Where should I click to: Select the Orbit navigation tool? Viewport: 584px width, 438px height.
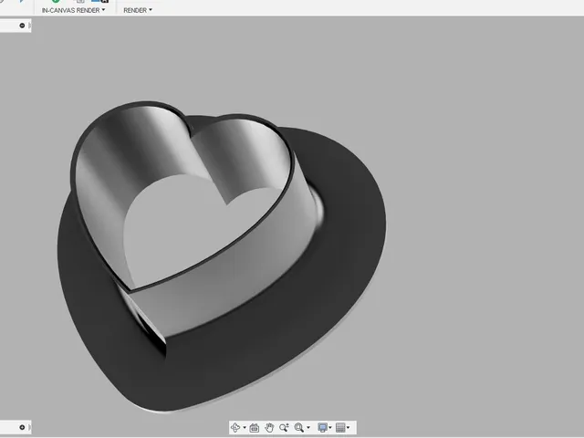tap(235, 428)
